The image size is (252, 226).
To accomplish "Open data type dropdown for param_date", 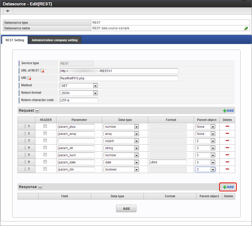I will 121,162.
